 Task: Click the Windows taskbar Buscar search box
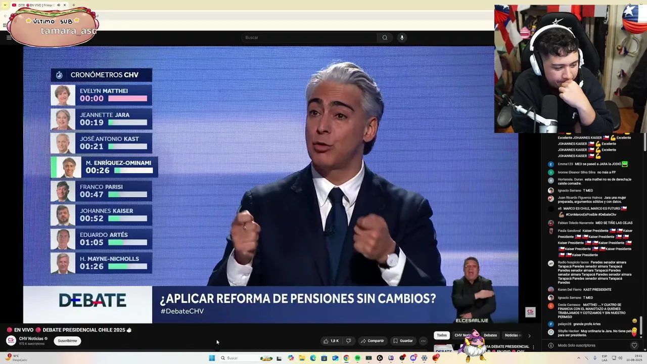[x=246, y=358]
